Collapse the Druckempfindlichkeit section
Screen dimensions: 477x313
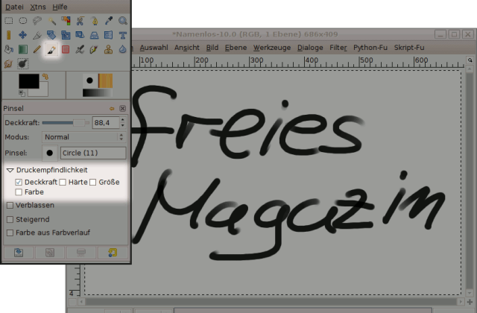10,170
